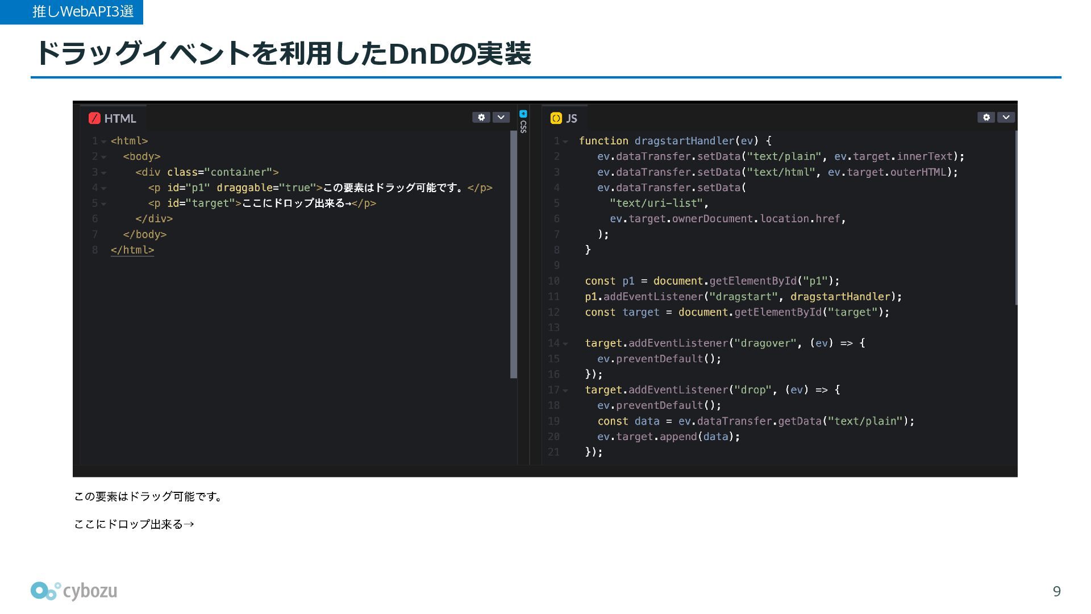Open JS editor settings gear
The height and width of the screenshot is (614, 1091).
coord(986,117)
